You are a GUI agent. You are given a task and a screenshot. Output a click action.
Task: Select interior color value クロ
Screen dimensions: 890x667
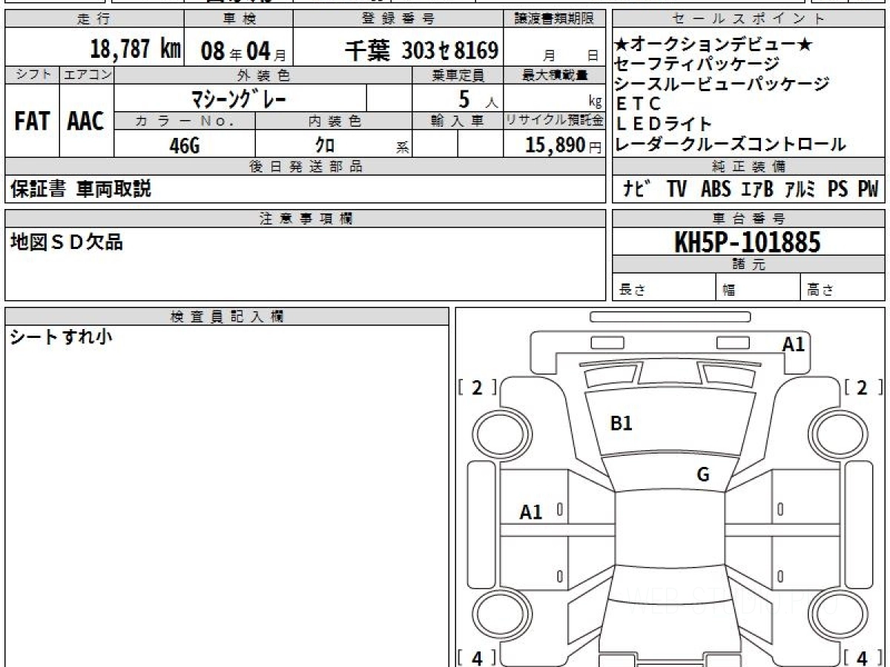(x=325, y=145)
